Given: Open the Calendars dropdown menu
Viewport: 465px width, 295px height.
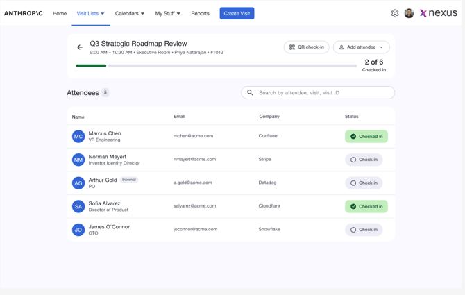Looking at the screenshot, I should 130,13.
